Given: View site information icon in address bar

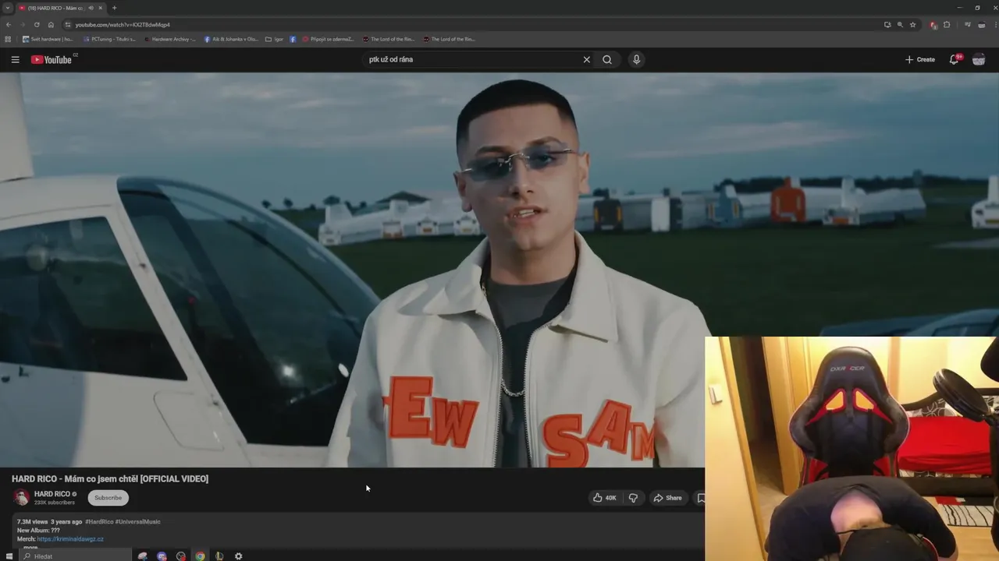Looking at the screenshot, I should pyautogui.click(x=68, y=25).
